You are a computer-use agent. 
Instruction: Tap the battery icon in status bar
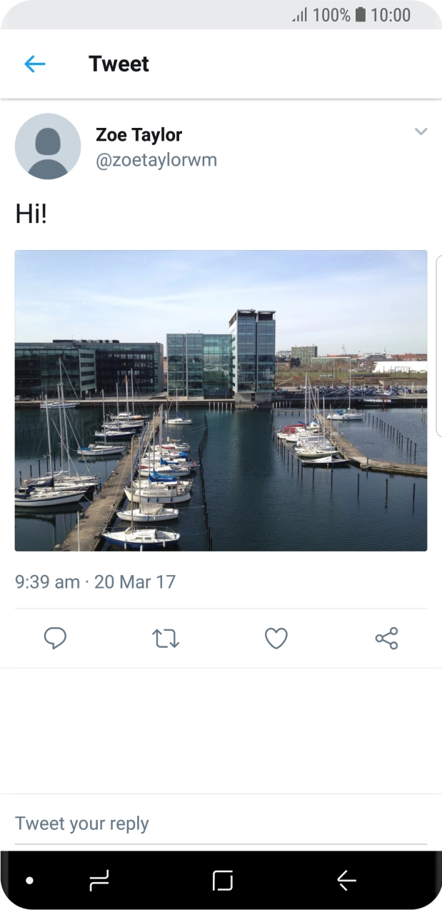coord(361,14)
